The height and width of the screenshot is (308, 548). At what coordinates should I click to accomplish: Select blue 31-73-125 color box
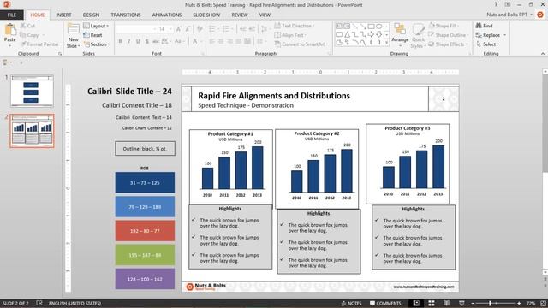click(145, 182)
